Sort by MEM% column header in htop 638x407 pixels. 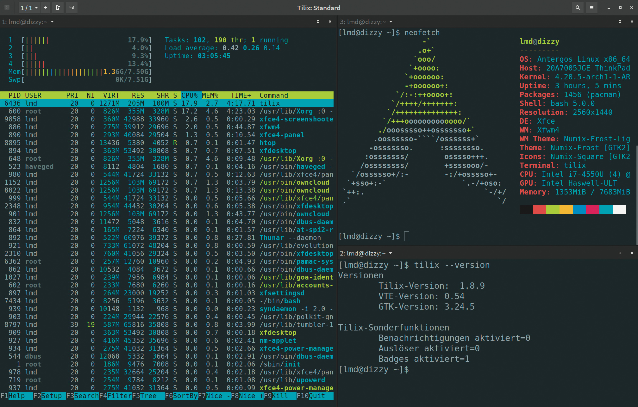[x=210, y=95]
